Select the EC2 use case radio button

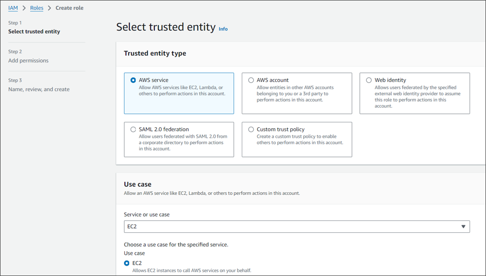[x=127, y=263]
